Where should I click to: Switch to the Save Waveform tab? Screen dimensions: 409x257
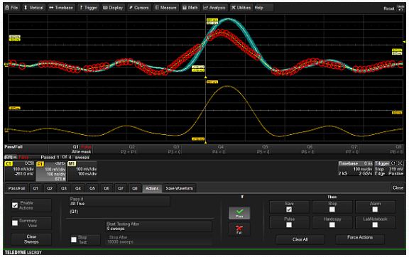point(180,188)
